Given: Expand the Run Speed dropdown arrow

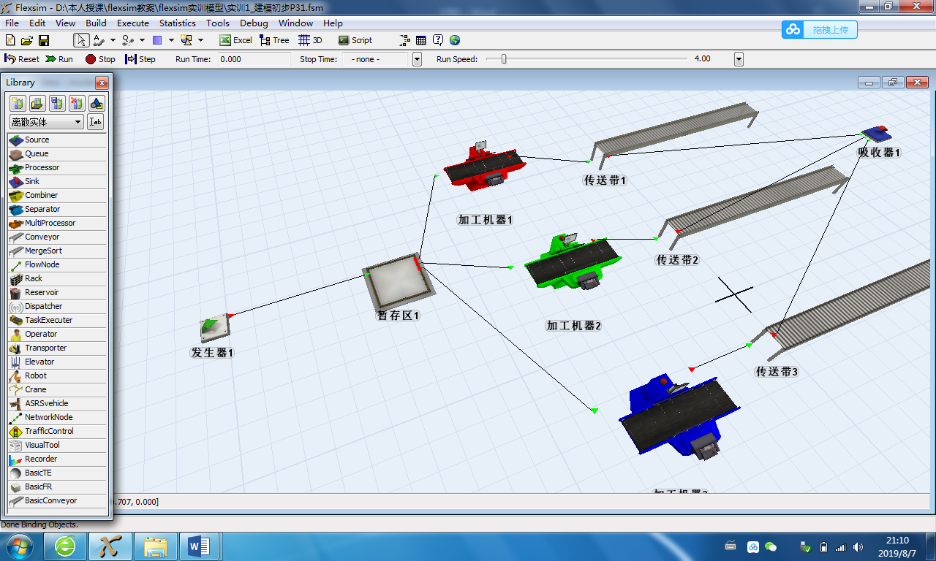Looking at the screenshot, I should (x=739, y=59).
